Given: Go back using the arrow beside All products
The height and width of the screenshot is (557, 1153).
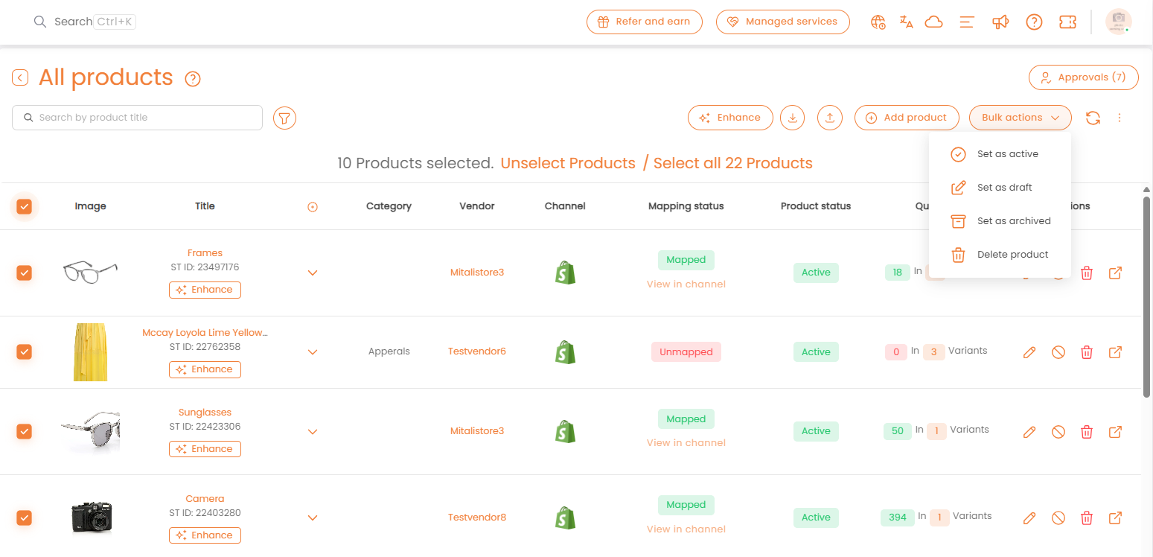Looking at the screenshot, I should coord(20,77).
